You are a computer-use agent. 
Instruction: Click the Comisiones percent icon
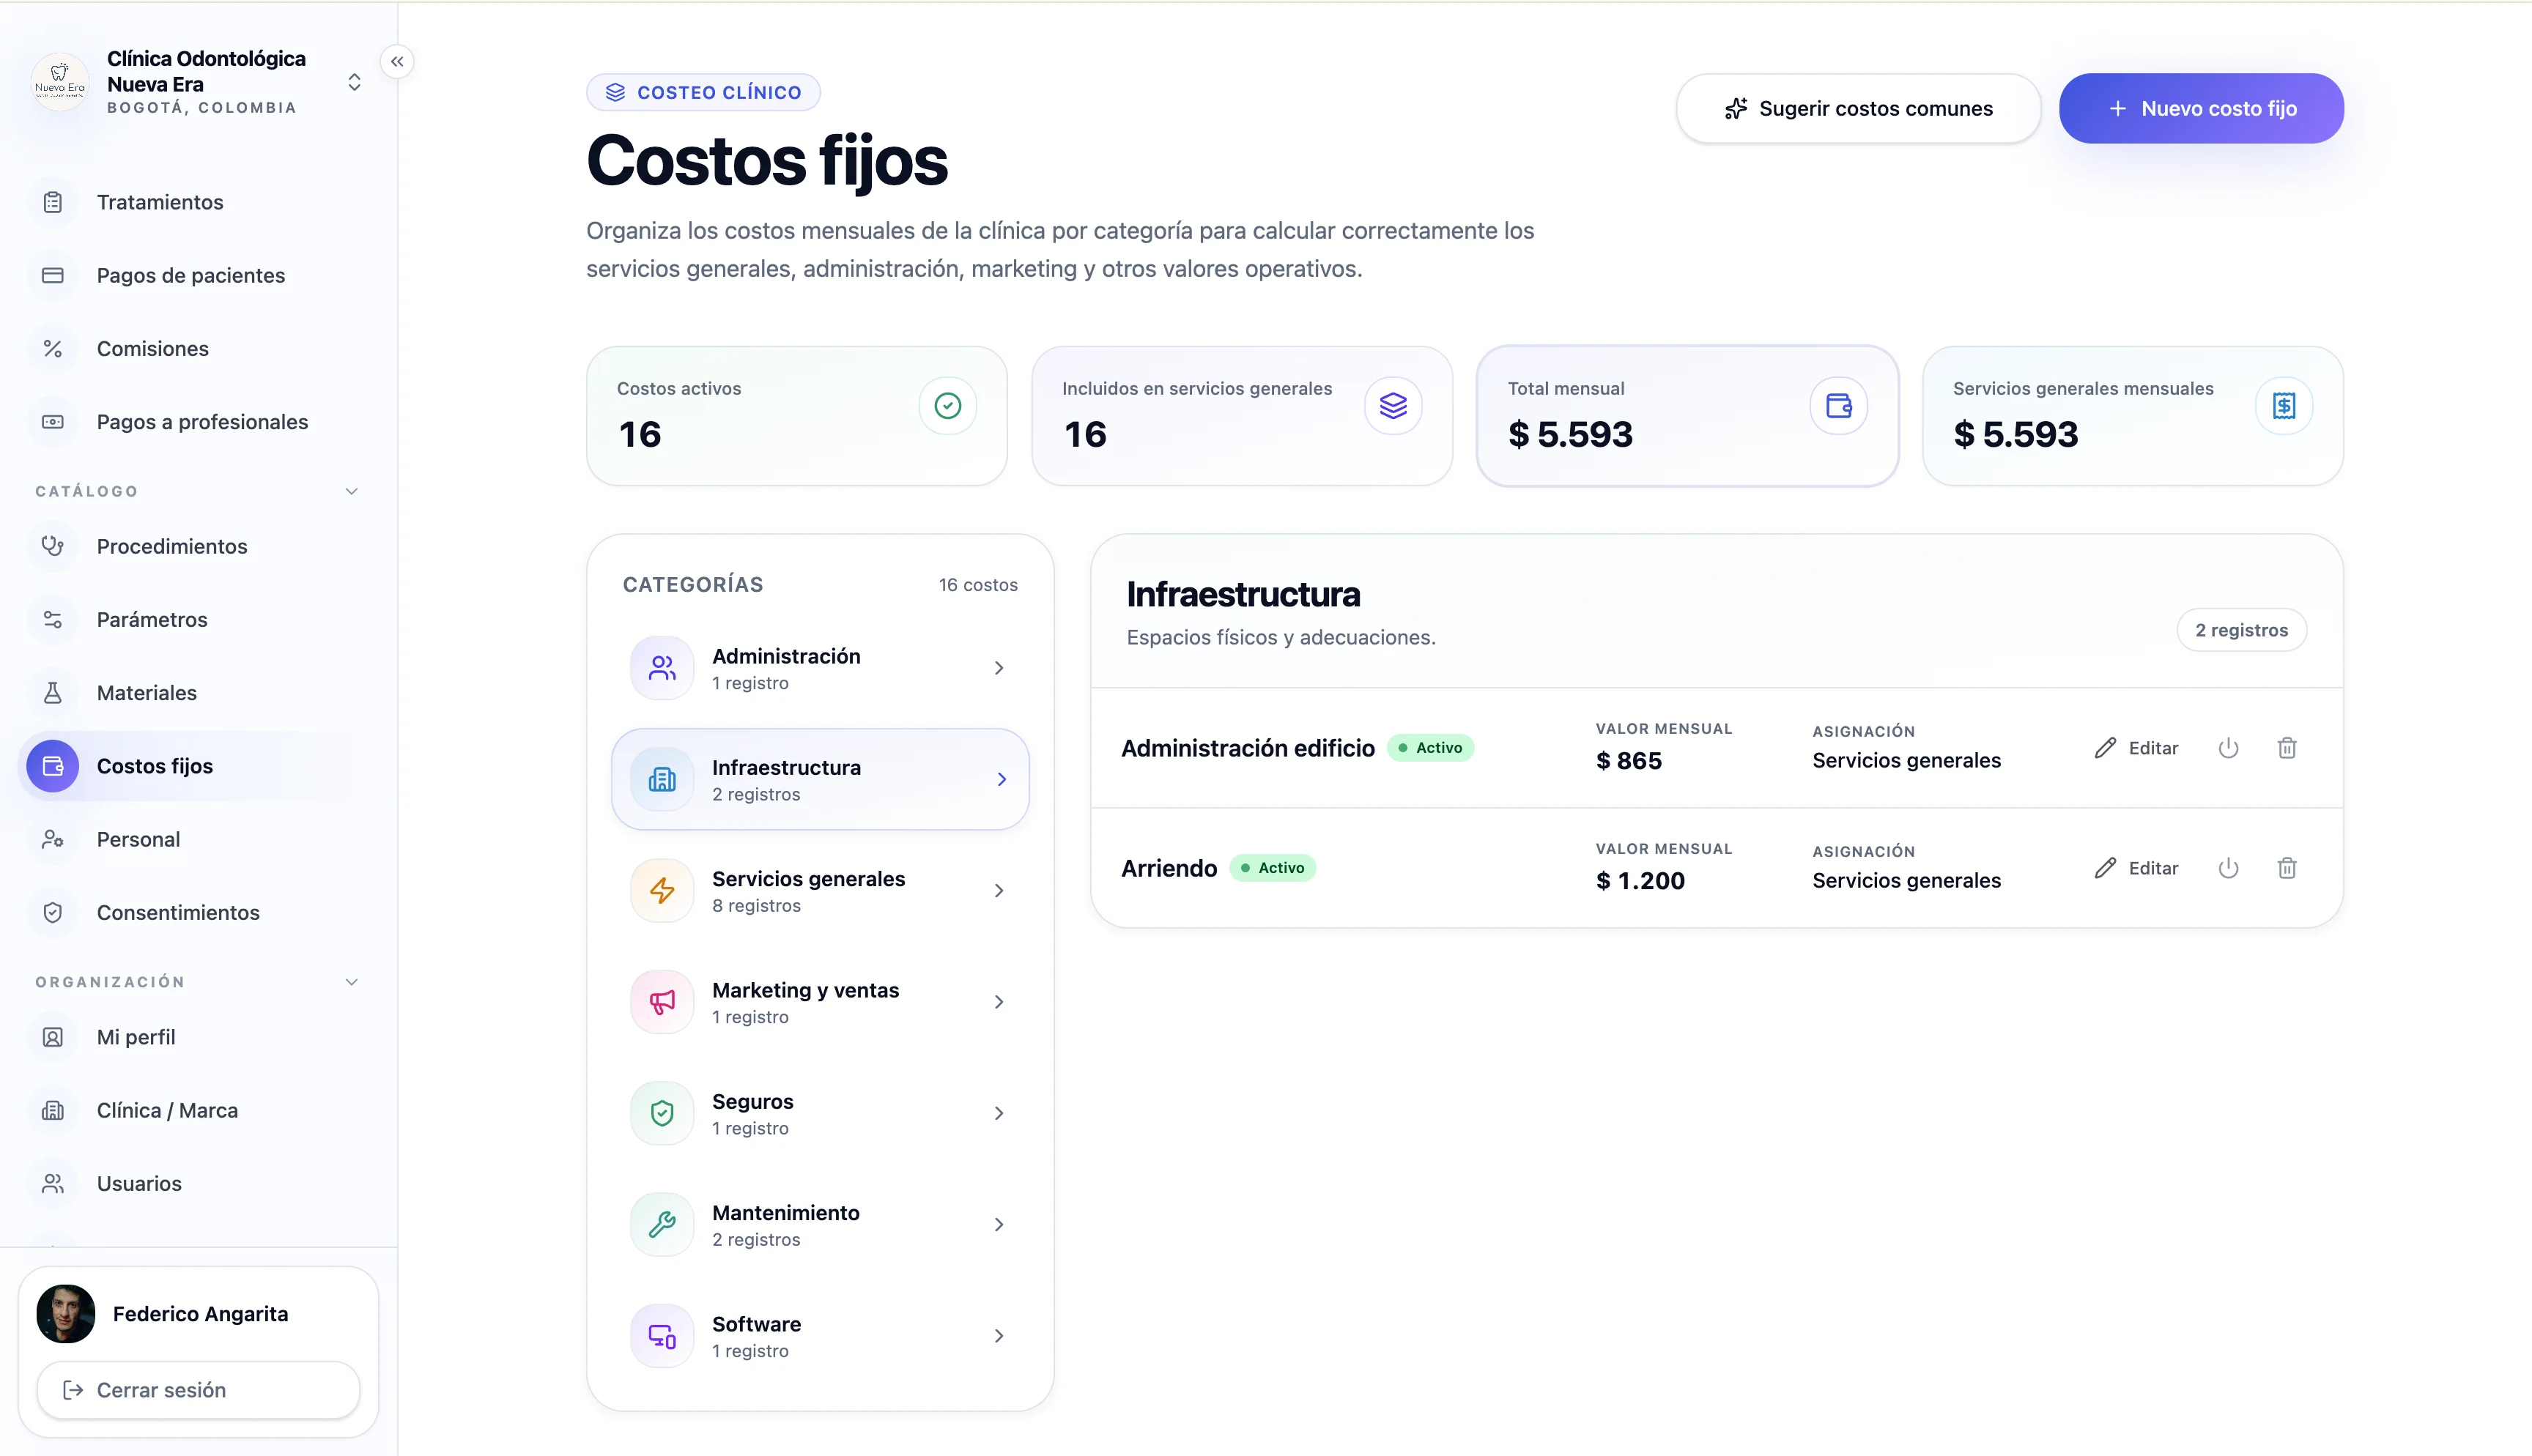coord(53,348)
